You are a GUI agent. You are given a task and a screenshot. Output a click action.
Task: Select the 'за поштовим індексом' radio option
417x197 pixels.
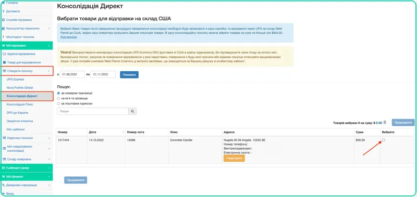click(58, 103)
